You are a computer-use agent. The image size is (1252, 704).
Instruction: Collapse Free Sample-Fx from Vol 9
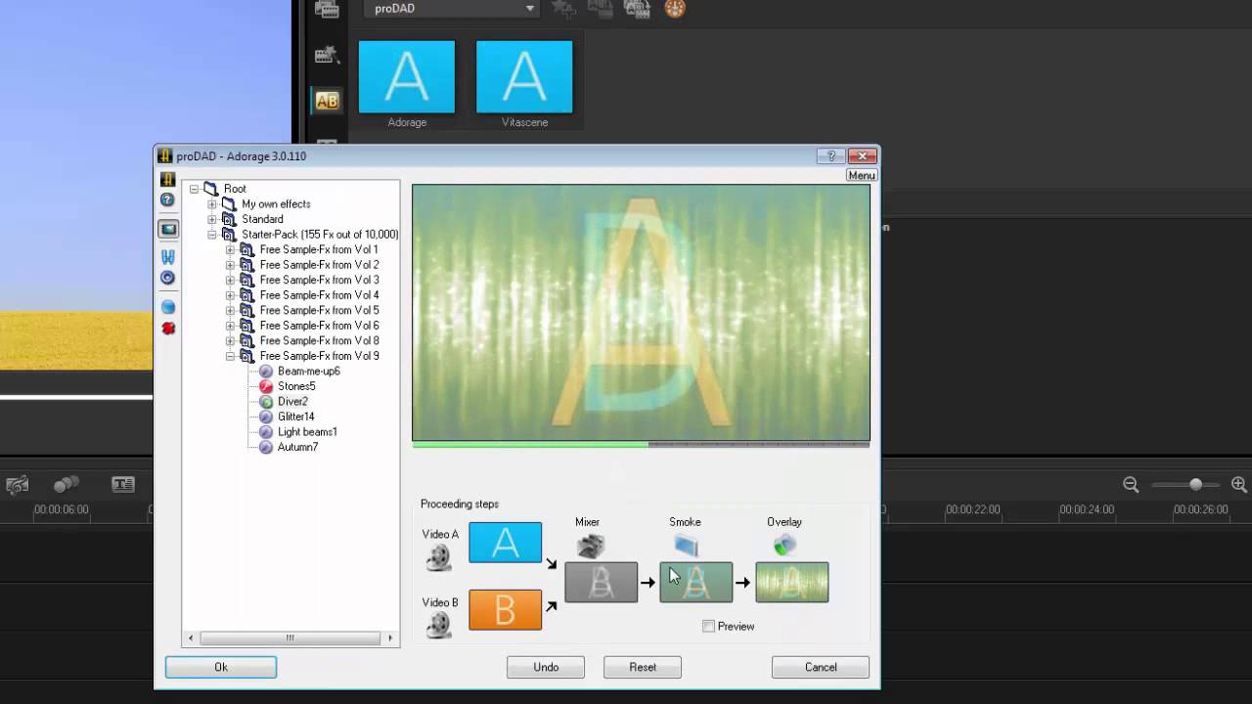[230, 356]
